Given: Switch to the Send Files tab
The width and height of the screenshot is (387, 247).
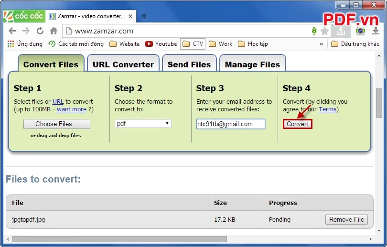Looking at the screenshot, I should pyautogui.click(x=189, y=64).
